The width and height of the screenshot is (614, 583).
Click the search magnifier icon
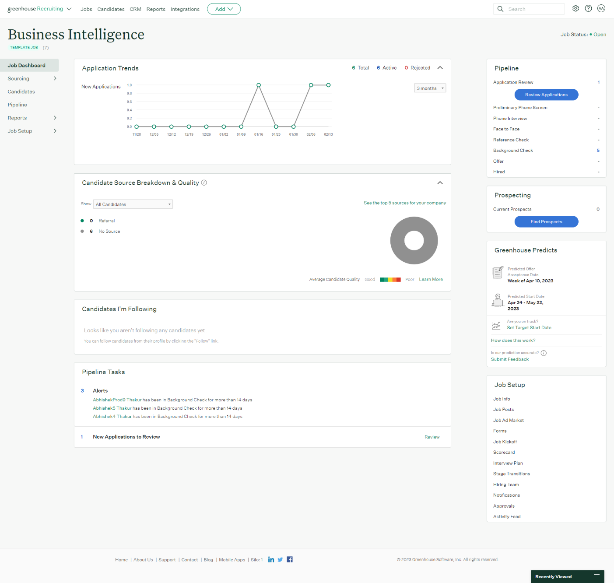(x=500, y=9)
